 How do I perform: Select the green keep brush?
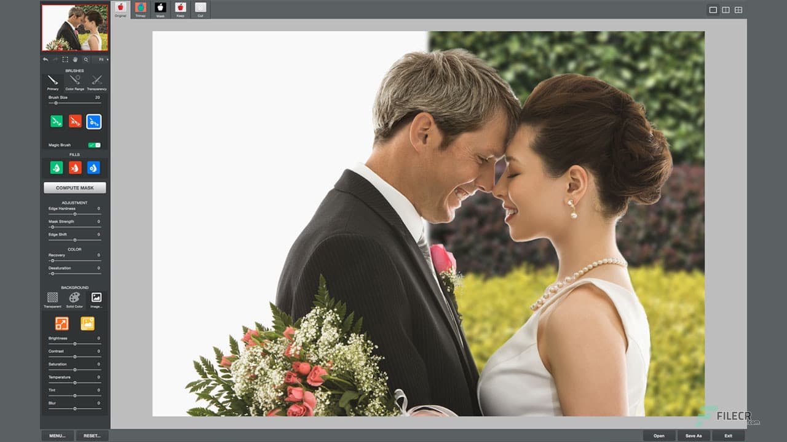tap(57, 122)
